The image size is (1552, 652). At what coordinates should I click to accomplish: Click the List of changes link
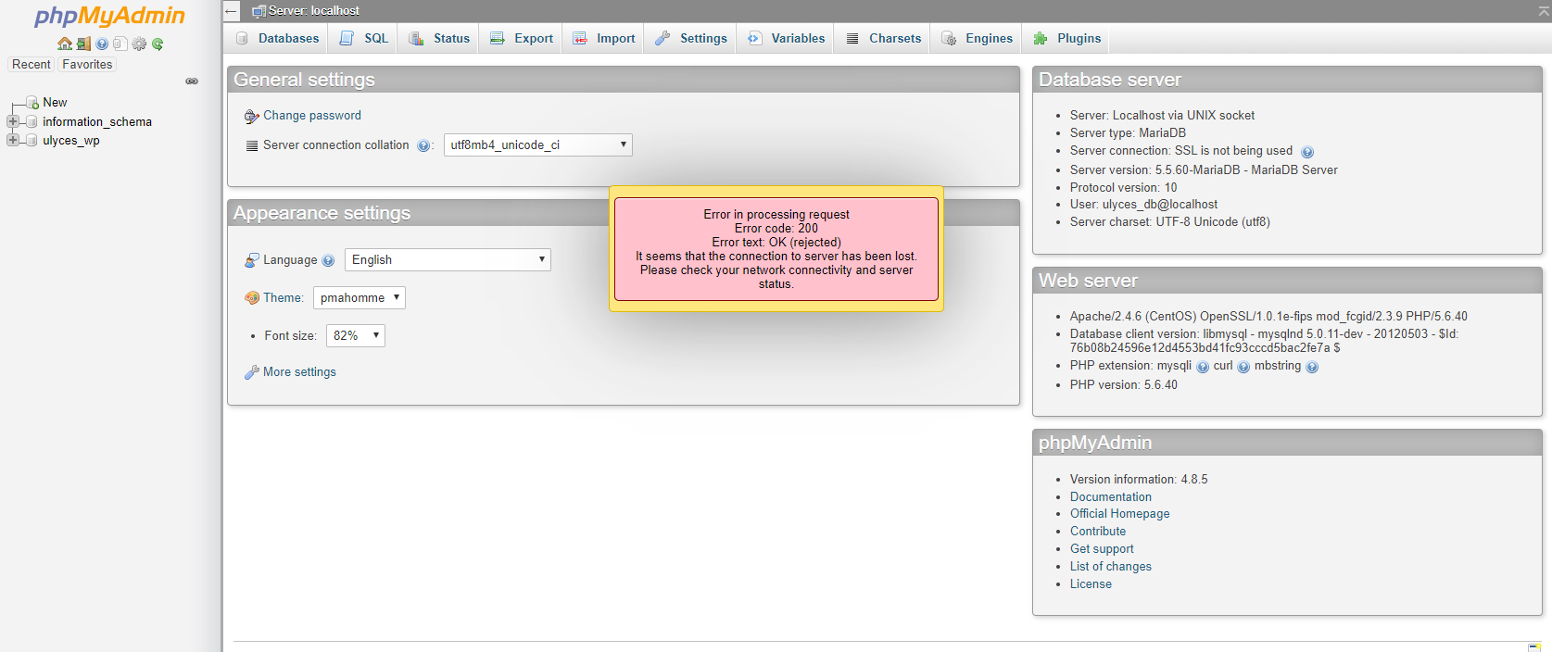(1111, 567)
